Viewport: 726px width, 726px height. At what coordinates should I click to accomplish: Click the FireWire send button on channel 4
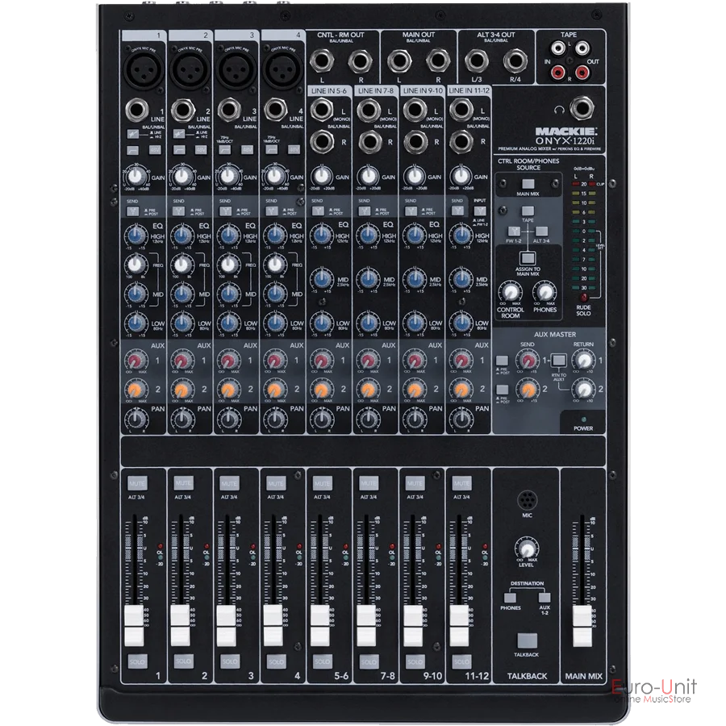273,211
